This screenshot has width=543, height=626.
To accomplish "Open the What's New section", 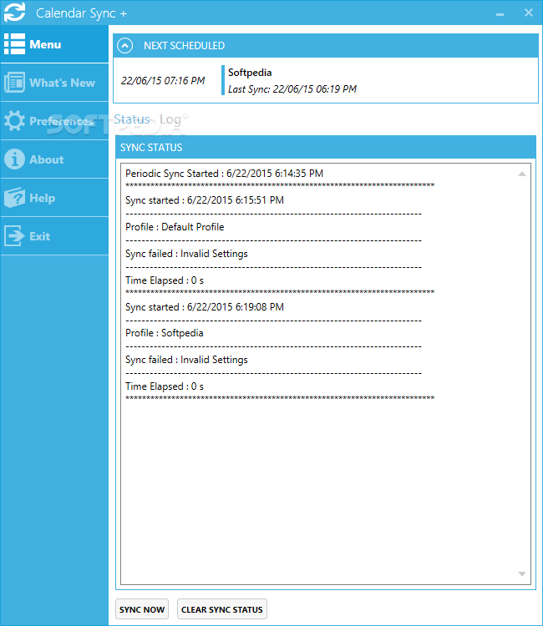I will [54, 83].
